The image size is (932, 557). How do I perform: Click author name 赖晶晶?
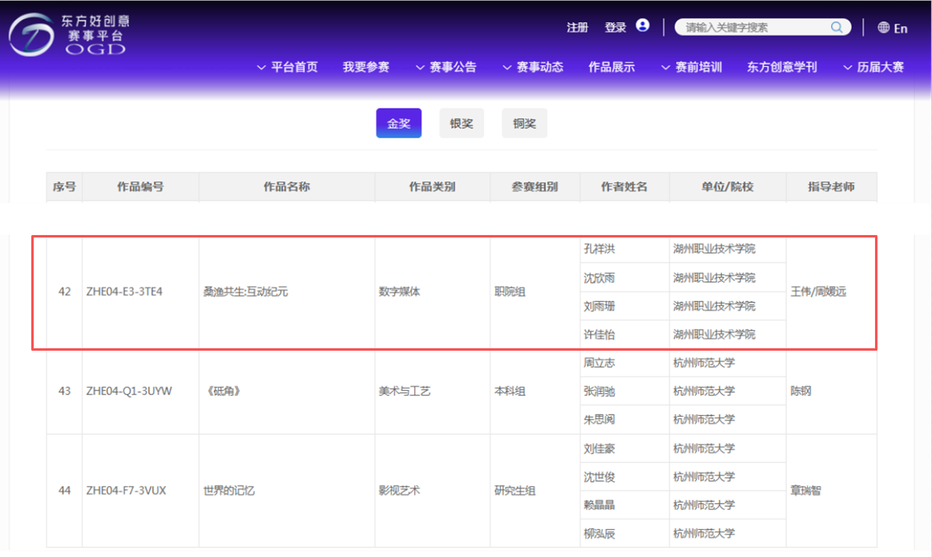point(599,504)
